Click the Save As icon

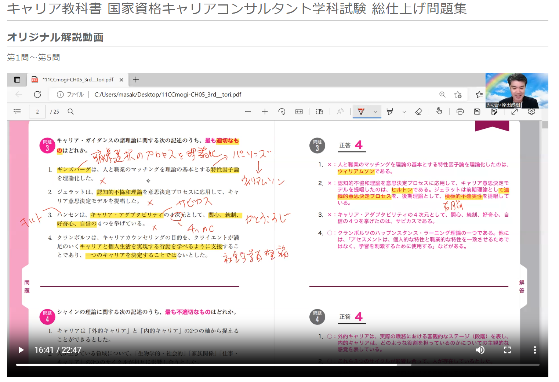point(494,111)
